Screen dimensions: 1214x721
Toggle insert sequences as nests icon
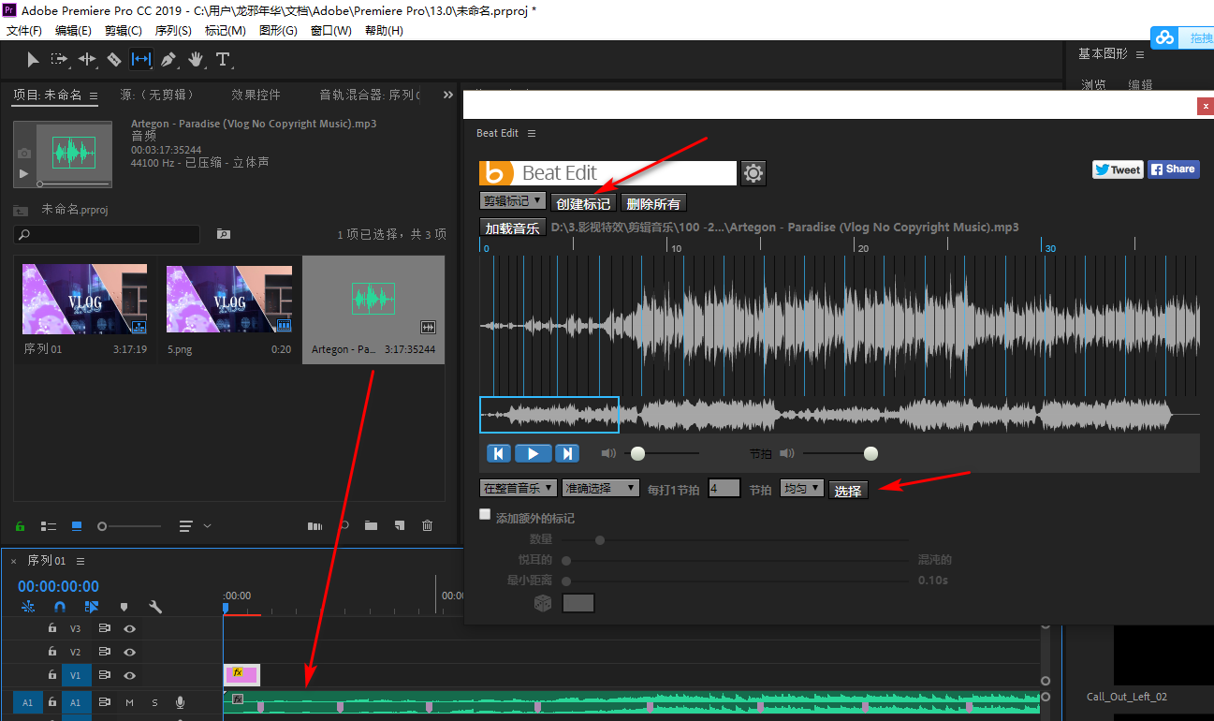click(x=28, y=607)
